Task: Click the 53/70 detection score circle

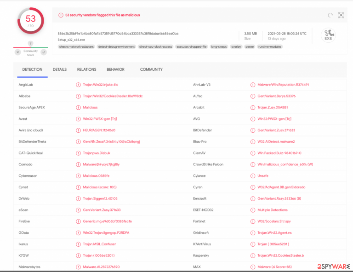Action: (31, 21)
